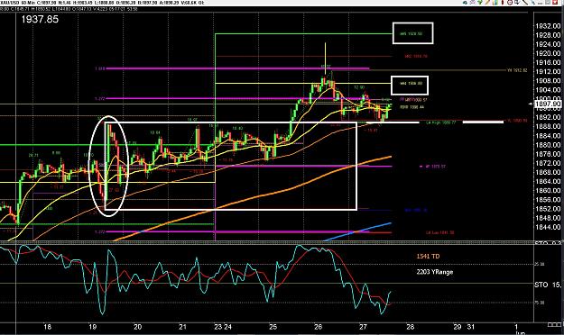Click date 31 on time axis

coord(470,327)
